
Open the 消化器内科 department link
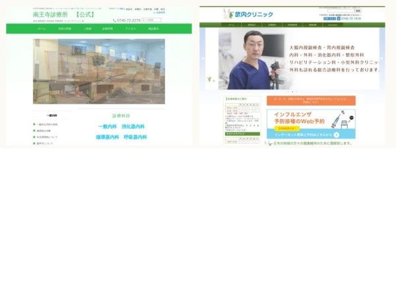point(133,127)
